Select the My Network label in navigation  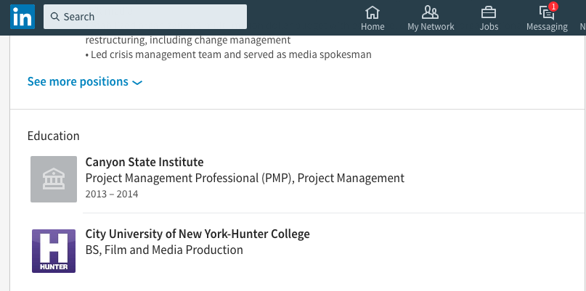coord(431,27)
